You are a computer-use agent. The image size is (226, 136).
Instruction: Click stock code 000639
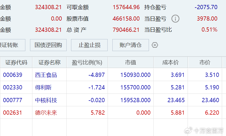[x=13, y=75]
